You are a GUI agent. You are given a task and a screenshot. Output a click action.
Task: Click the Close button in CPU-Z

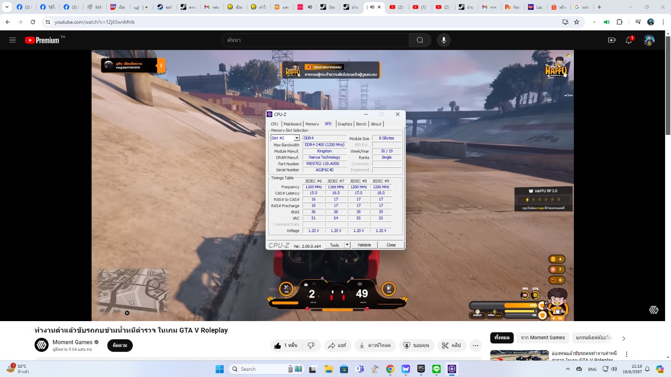pos(391,245)
